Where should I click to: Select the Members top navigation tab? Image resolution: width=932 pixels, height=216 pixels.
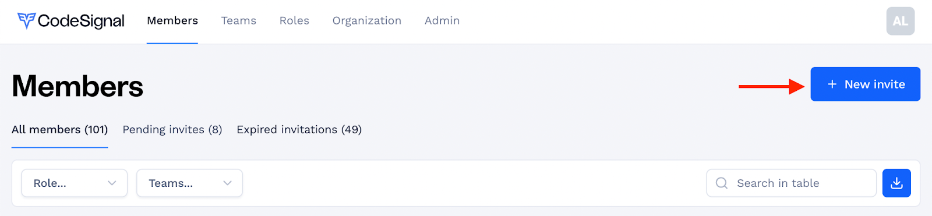pyautogui.click(x=172, y=21)
